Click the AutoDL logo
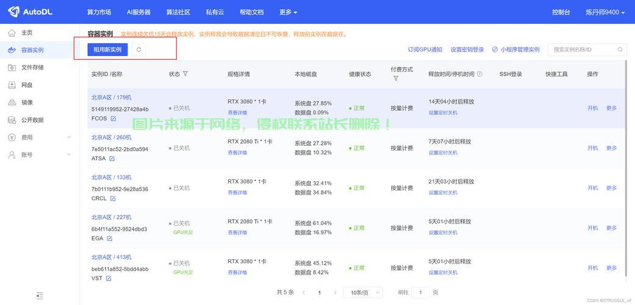635x305 pixels. click(x=30, y=12)
